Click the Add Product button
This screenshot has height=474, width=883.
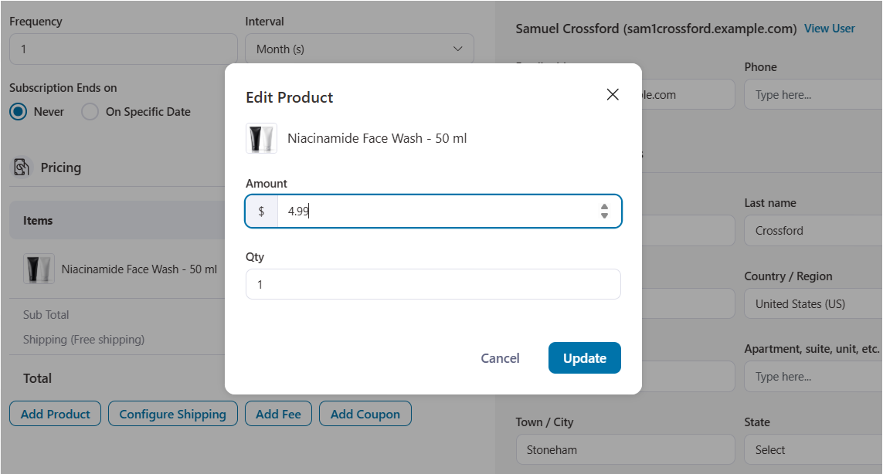click(55, 413)
